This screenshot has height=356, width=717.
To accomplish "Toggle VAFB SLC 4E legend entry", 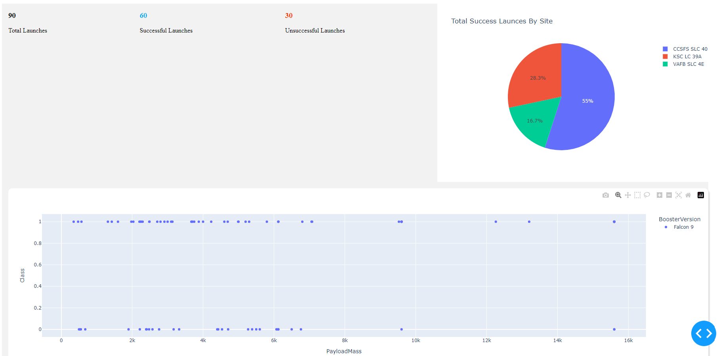I will point(688,64).
